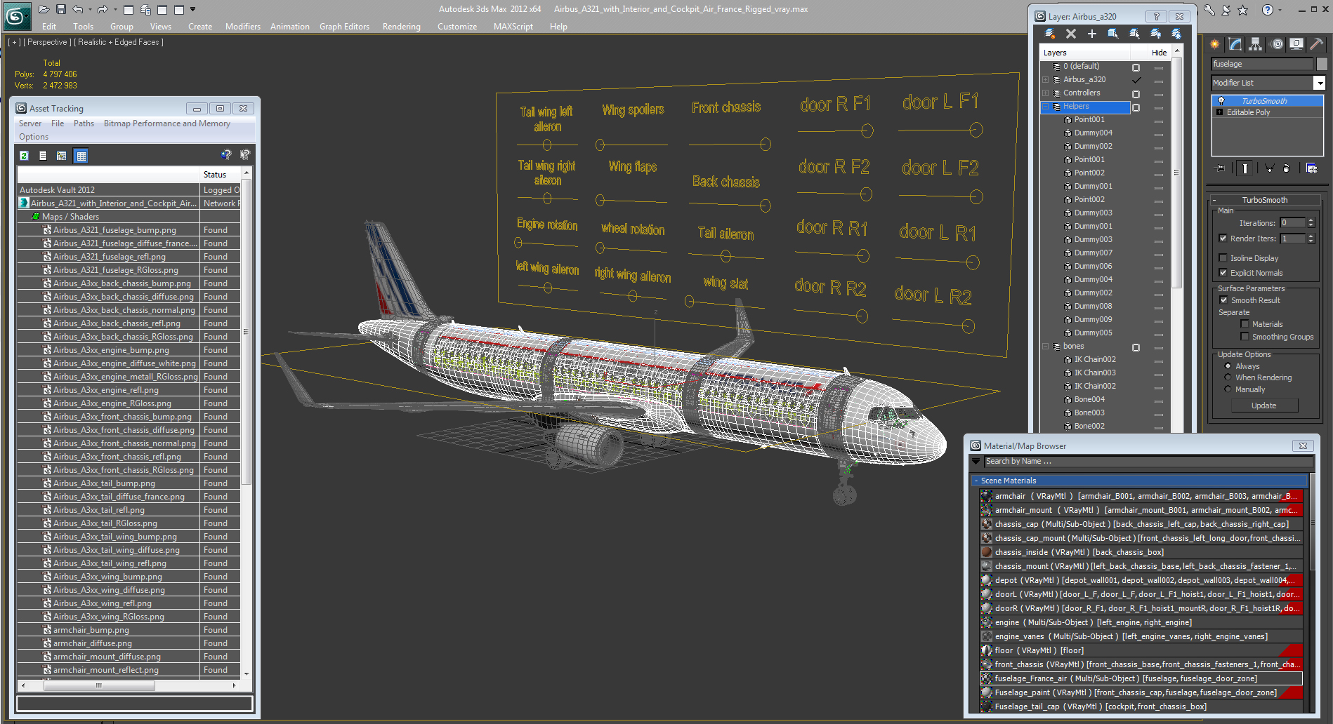Open the Modifier List dropdown
Viewport: 1333px width, 724px height.
(x=1320, y=83)
